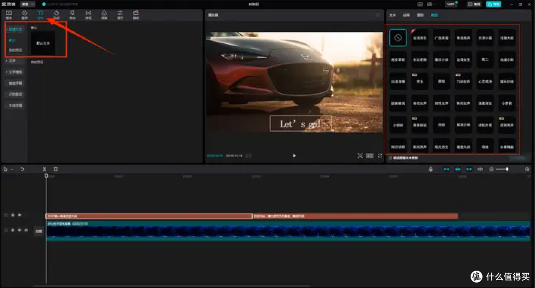Click the 智能字幕 button in left sidebar
Screen dimensions: 535x288
click(15, 83)
